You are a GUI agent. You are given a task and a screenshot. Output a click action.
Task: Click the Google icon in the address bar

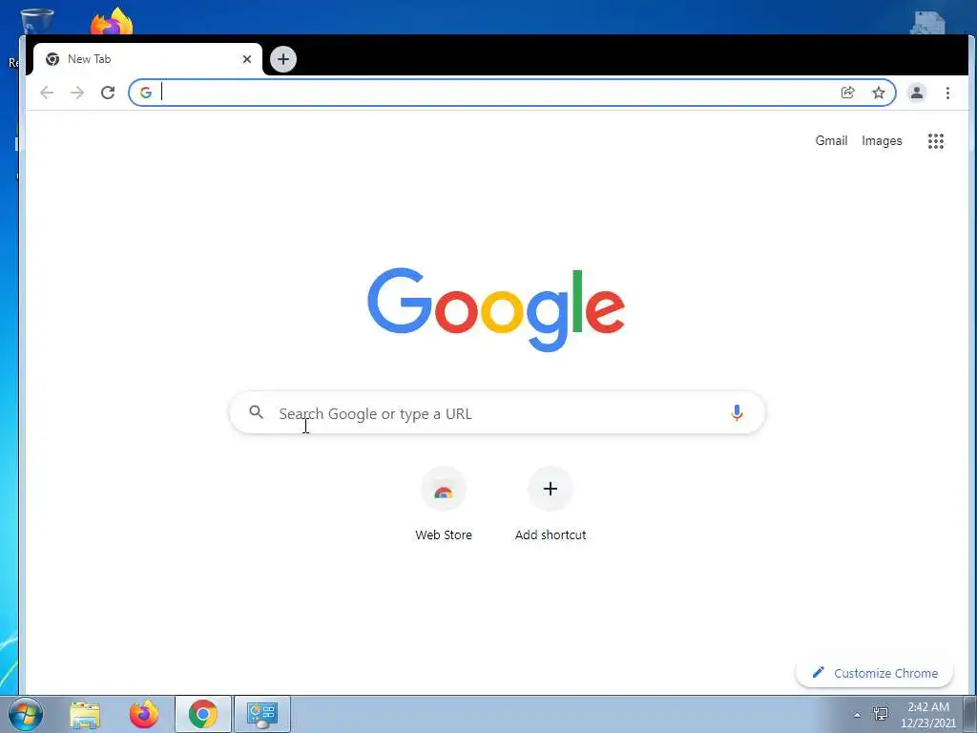pos(146,93)
